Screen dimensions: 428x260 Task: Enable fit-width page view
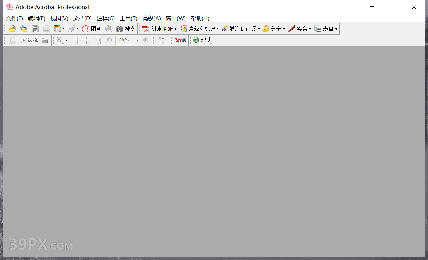point(98,40)
